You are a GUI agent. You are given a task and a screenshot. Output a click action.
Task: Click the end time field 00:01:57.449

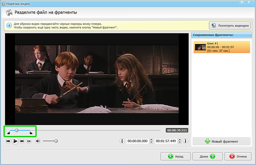tap(166, 141)
